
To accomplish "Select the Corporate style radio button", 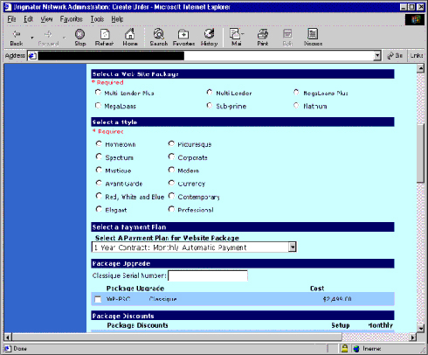I will pyautogui.click(x=171, y=157).
